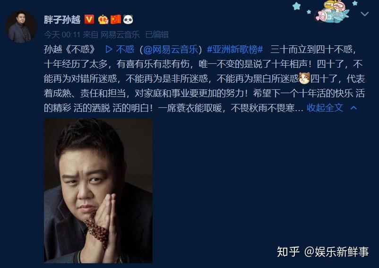
Task: Open the @网易云音乐 mention
Action: [x=171, y=49]
